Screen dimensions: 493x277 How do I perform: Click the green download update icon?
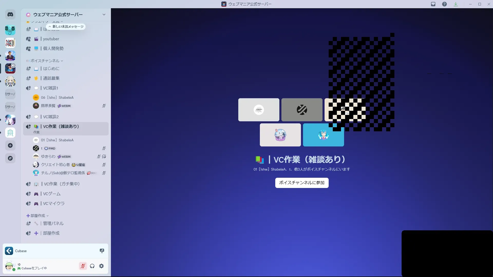pos(456,4)
